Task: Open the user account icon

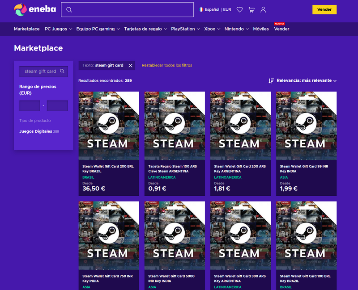Action: pyautogui.click(x=263, y=9)
